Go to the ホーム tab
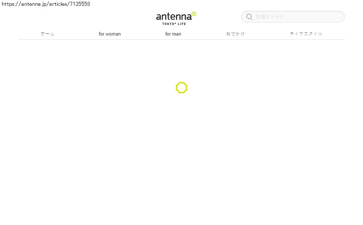The height and width of the screenshot is (225, 363). point(47,34)
